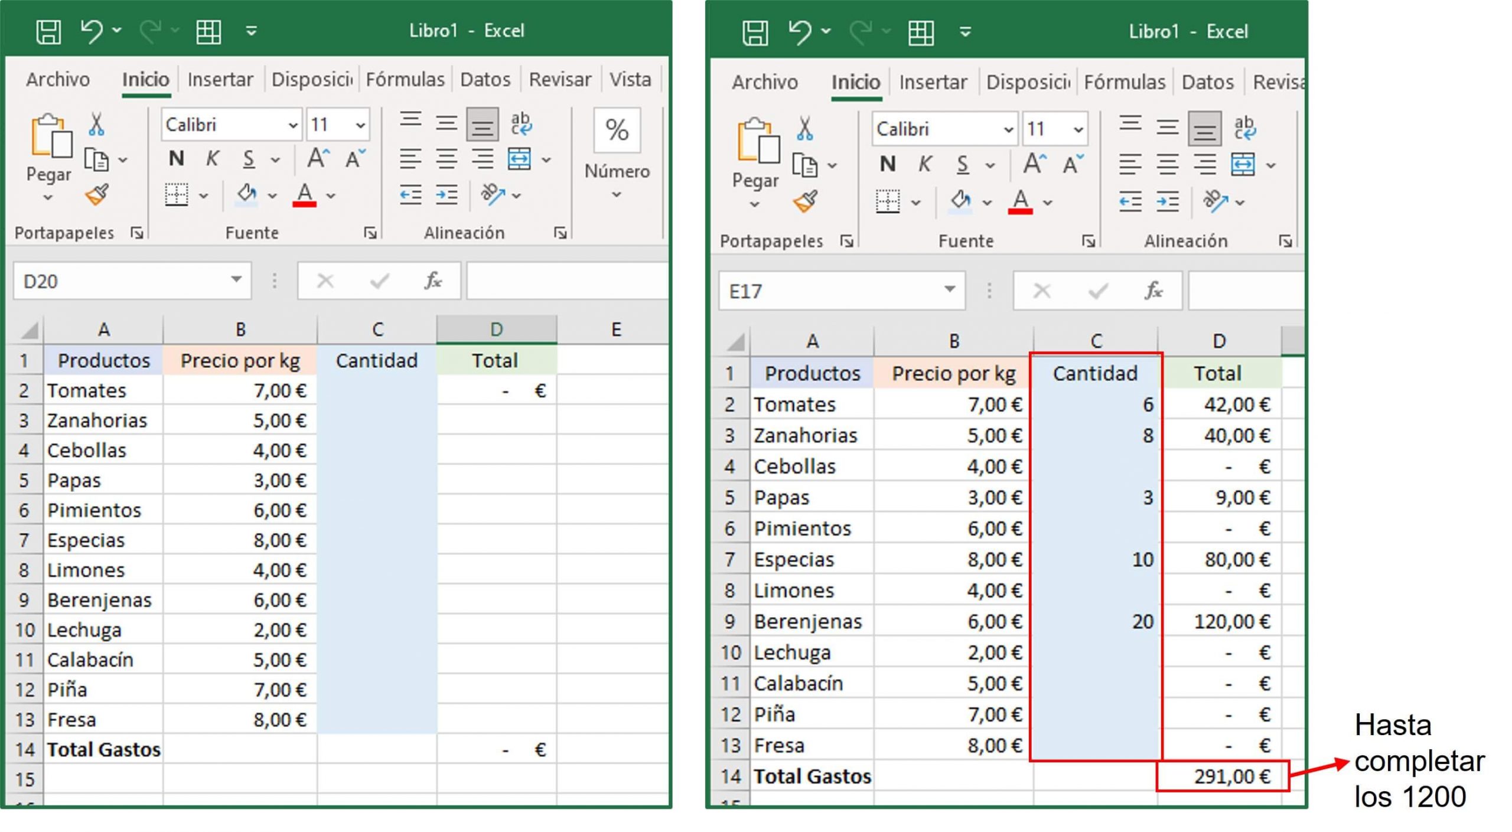This screenshot has width=1512, height=832.
Task: Click the Save icon in quick access toolbar
Action: coord(50,31)
